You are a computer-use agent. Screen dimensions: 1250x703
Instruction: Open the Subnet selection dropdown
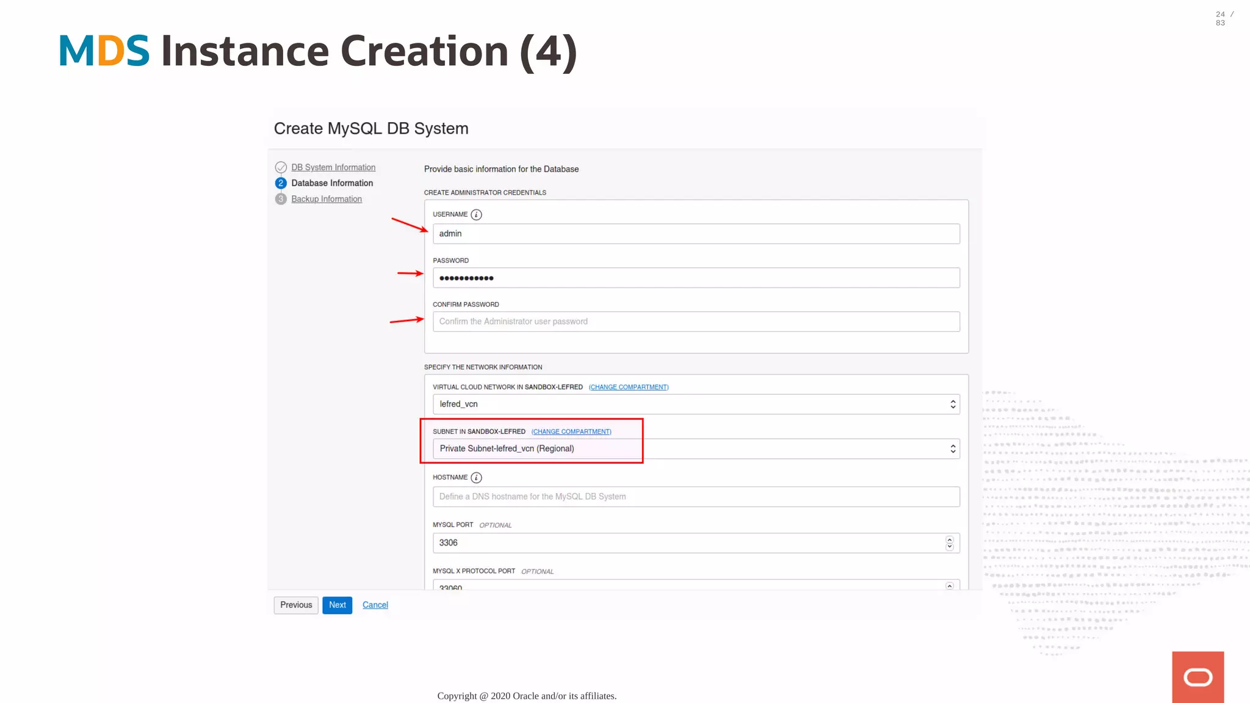(x=696, y=449)
